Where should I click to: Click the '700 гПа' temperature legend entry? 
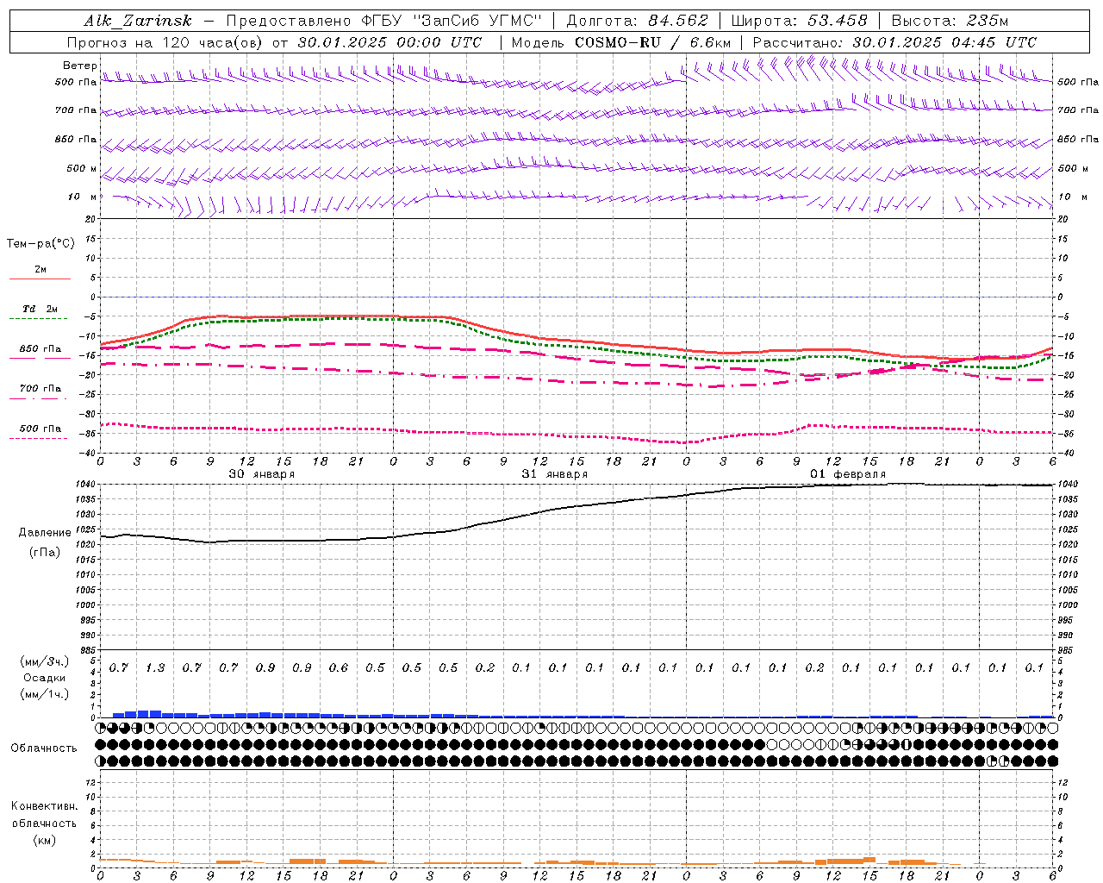tap(41, 388)
